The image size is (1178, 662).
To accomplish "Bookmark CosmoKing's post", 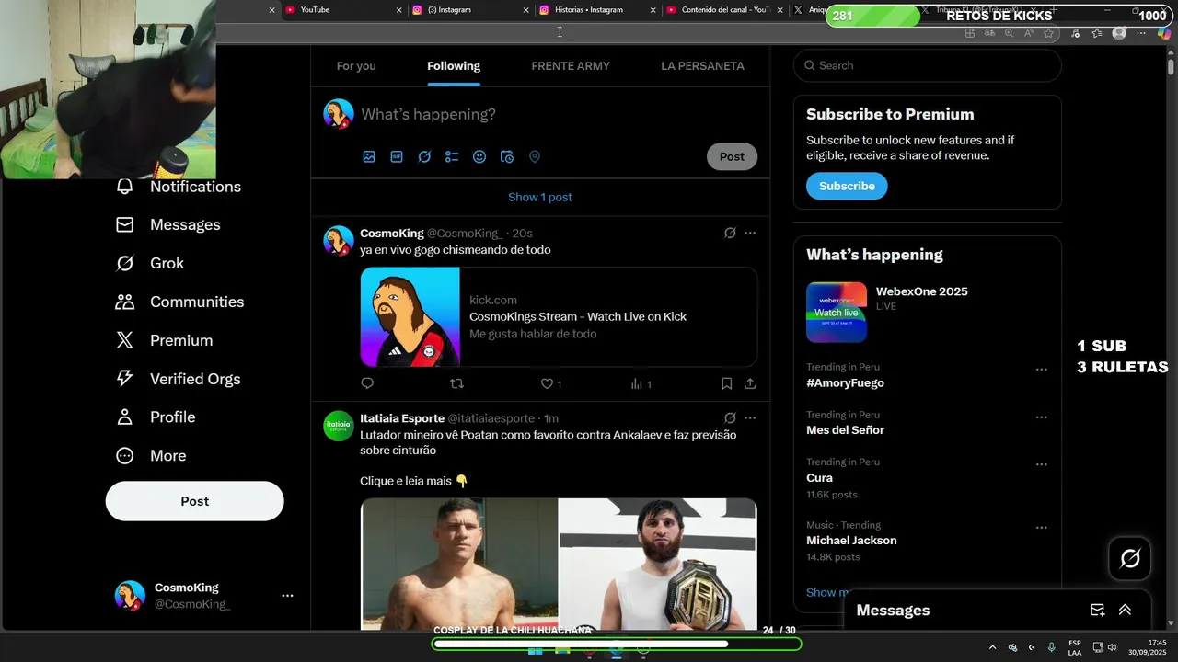I will pos(726,383).
